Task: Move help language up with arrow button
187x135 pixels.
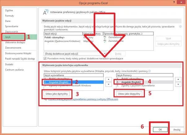Action: (178, 79)
